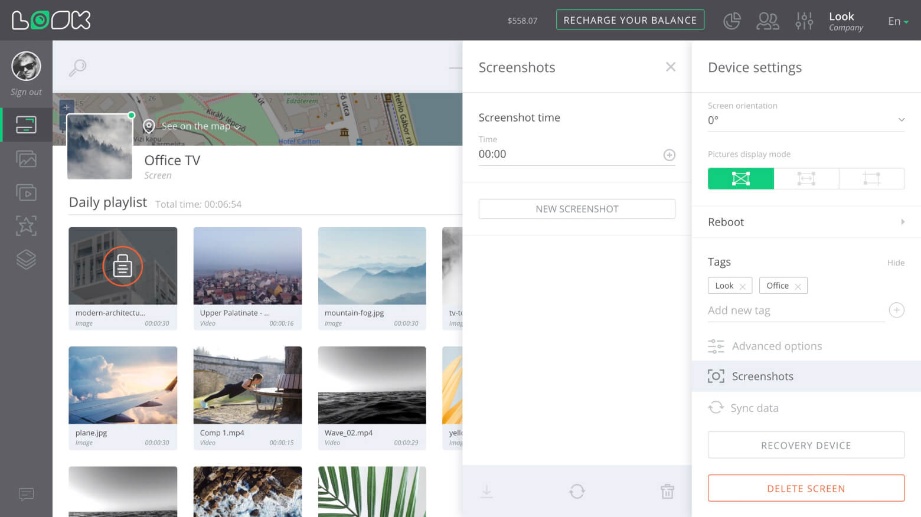Open the users management icon
Image resolution: width=921 pixels, height=517 pixels.
pos(768,21)
